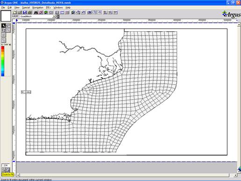Select the tool right of the arrow pointer

pyautogui.click(x=8, y=26)
